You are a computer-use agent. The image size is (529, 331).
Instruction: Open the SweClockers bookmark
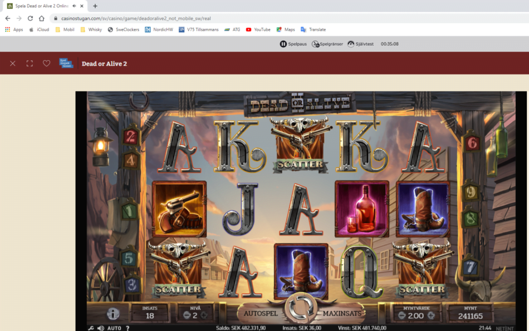[124, 29]
